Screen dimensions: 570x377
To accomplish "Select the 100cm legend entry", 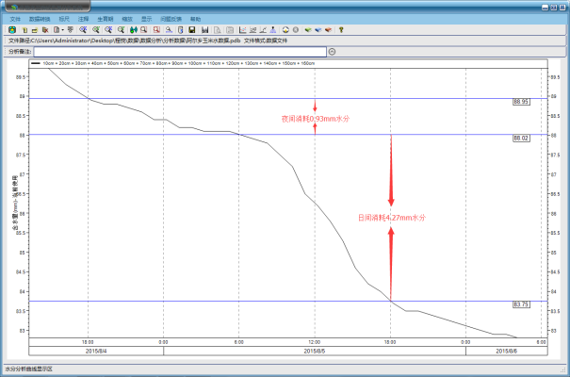I will [195, 63].
